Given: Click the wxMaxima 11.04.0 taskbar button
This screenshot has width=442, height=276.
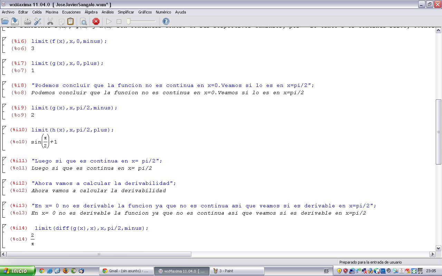Looking at the screenshot, I should pyautogui.click(x=182, y=271).
